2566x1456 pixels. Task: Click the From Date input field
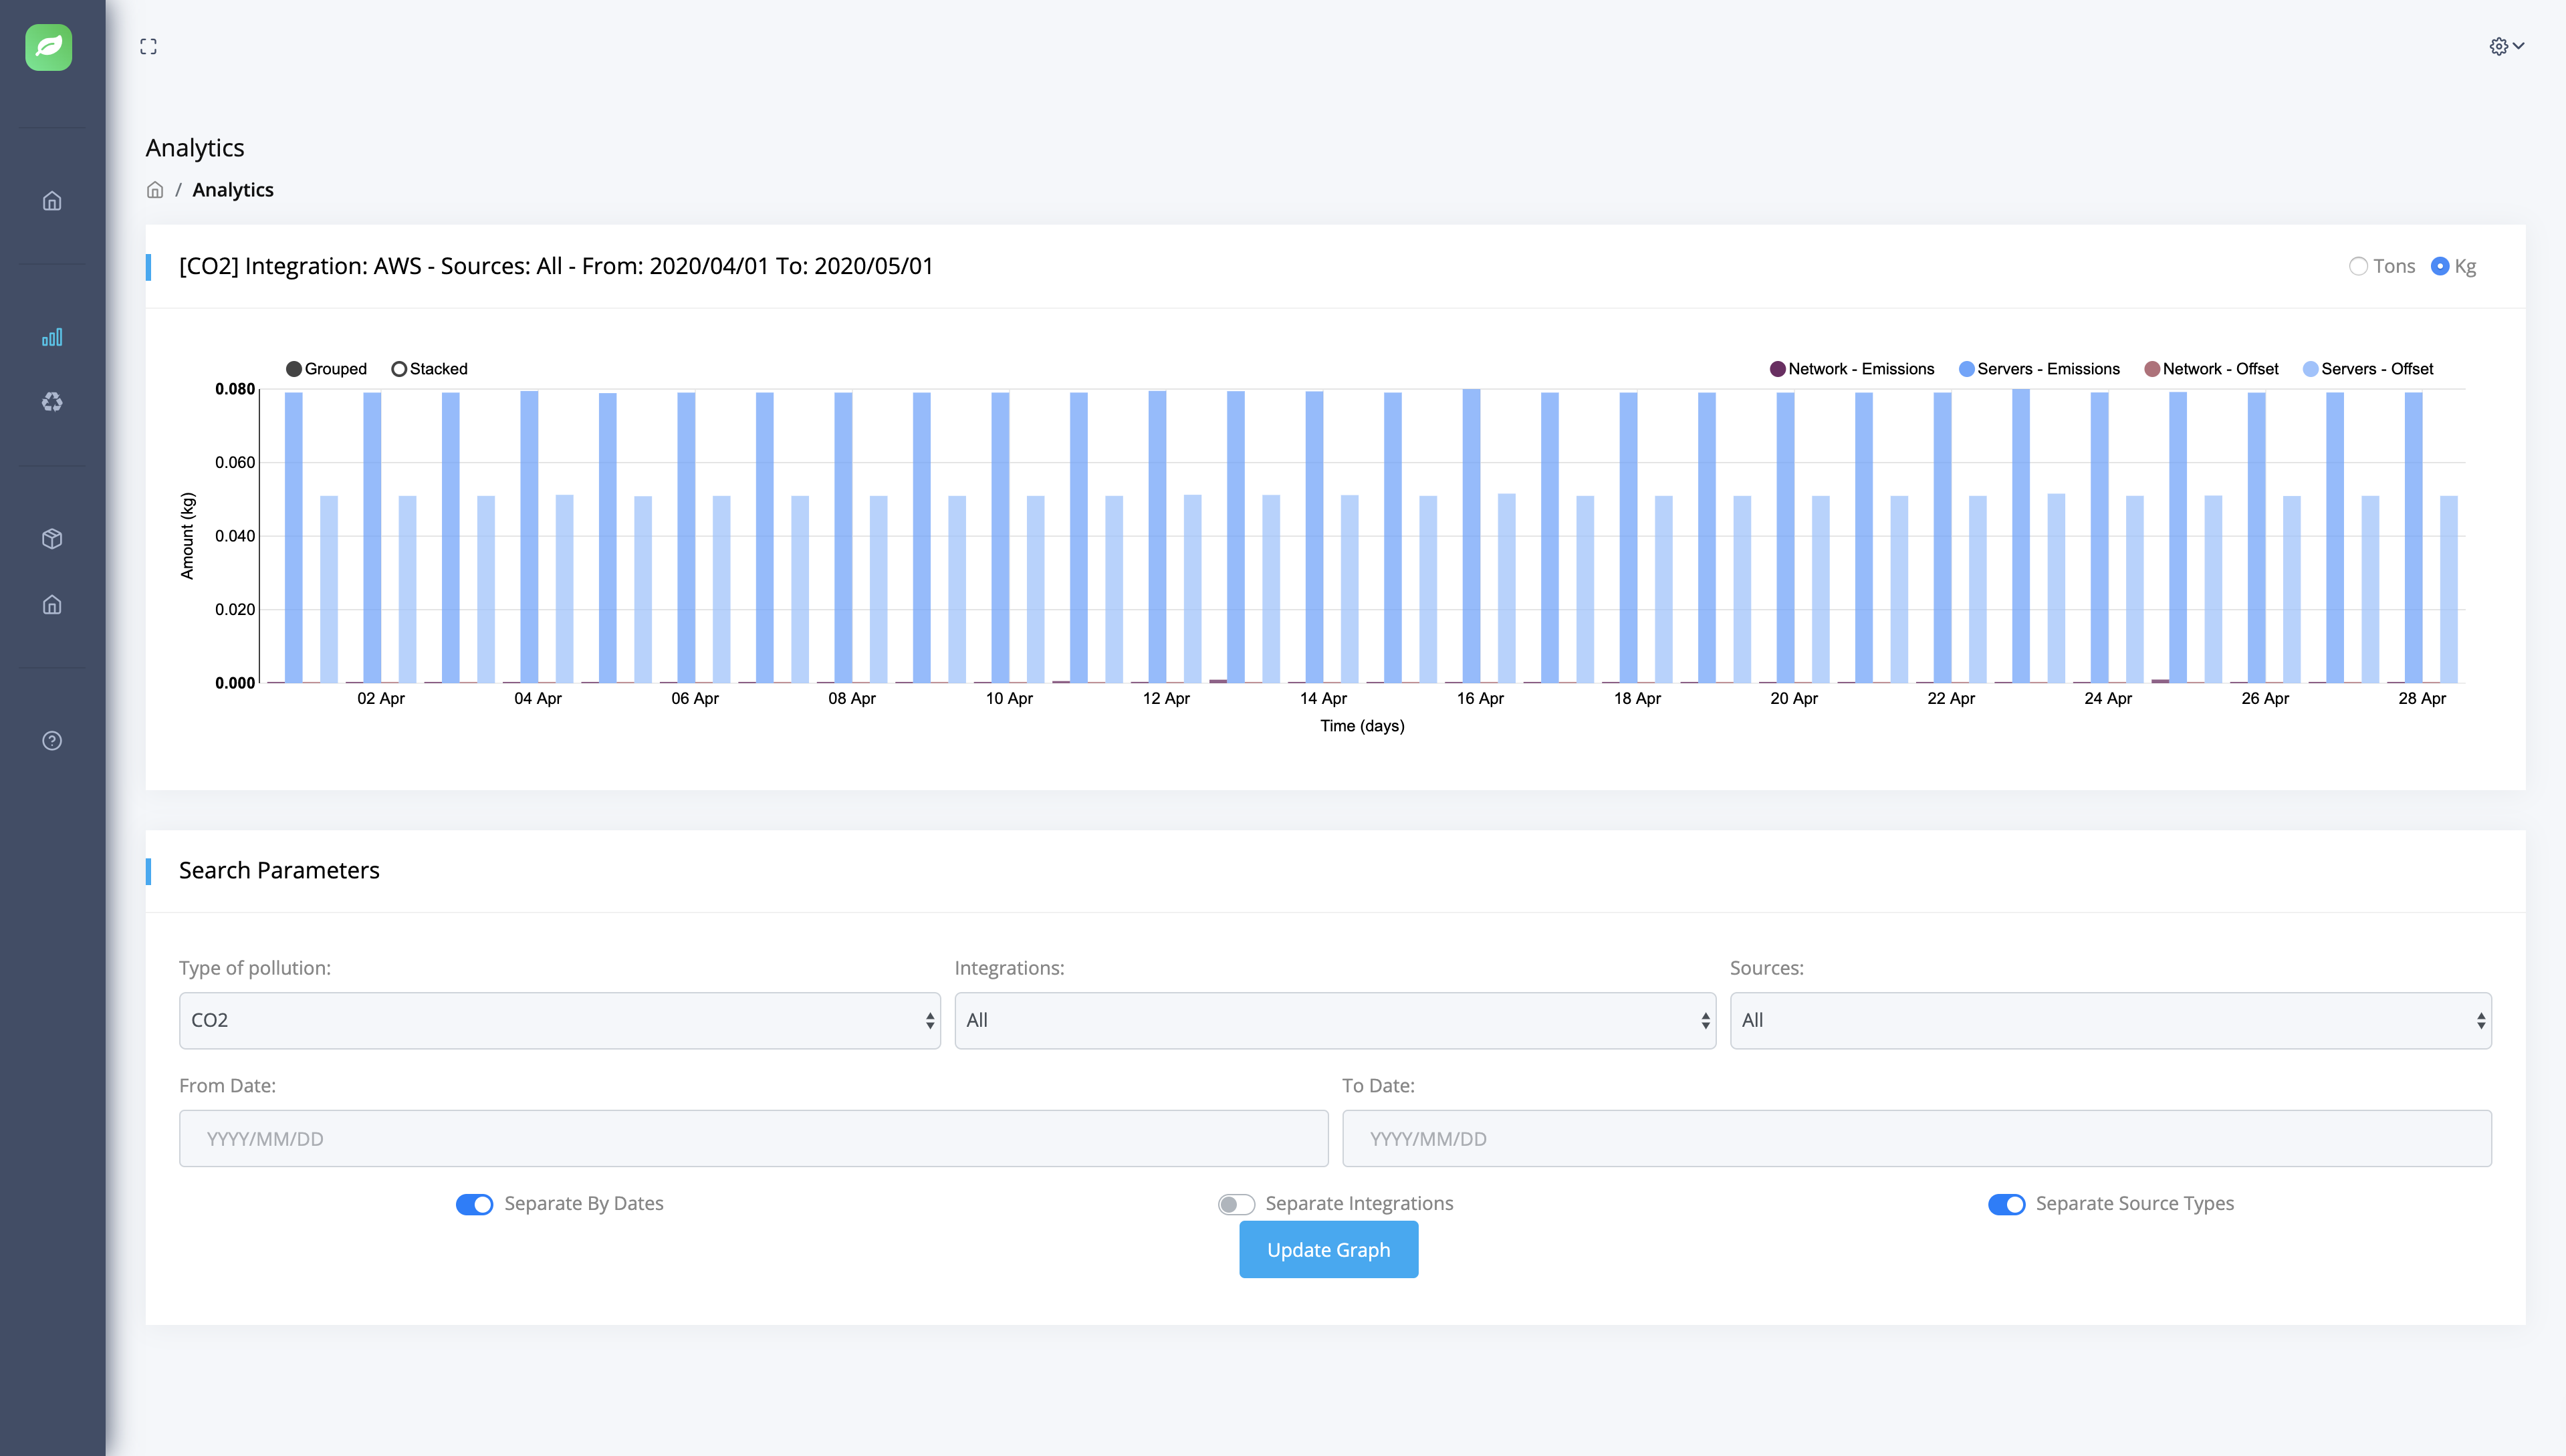pyautogui.click(x=753, y=1138)
